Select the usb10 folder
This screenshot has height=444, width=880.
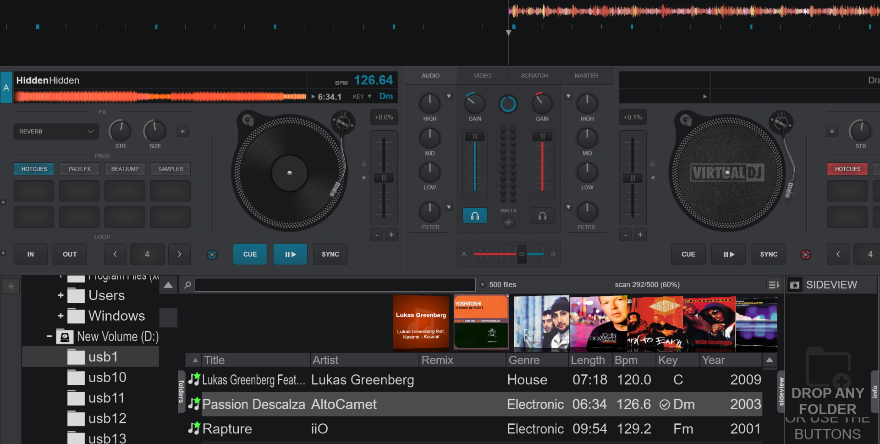click(x=107, y=377)
